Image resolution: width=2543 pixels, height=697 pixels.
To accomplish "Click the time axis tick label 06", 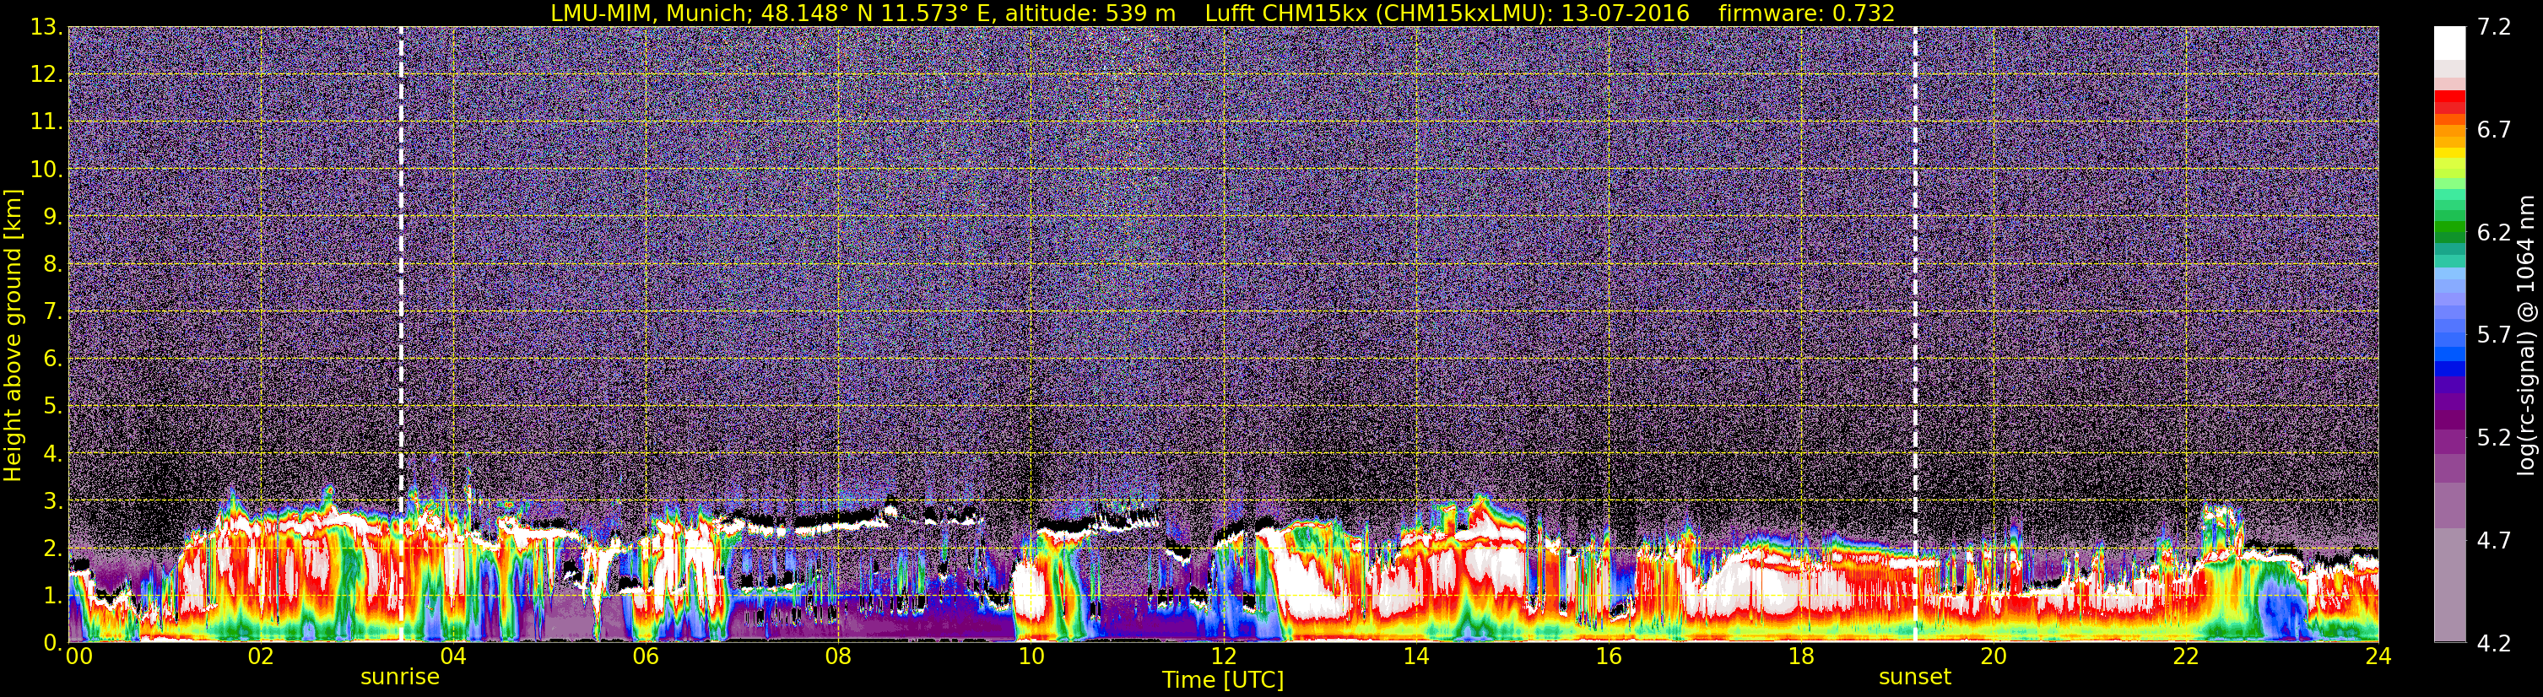I will point(646,657).
